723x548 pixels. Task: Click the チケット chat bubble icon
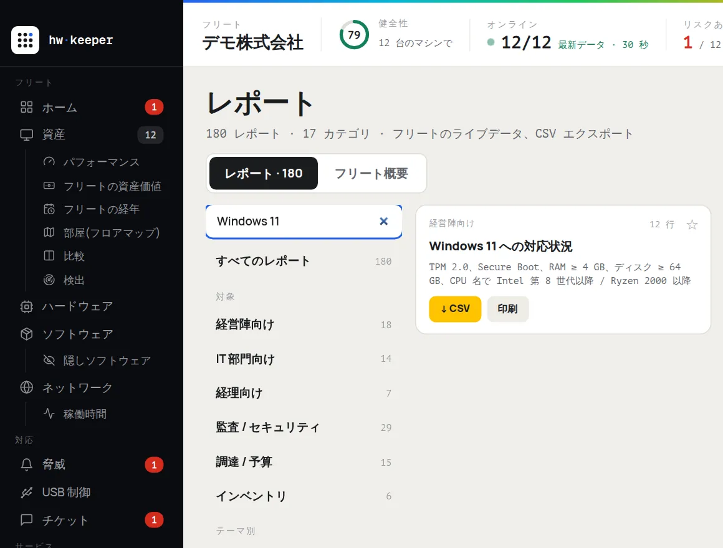27,520
